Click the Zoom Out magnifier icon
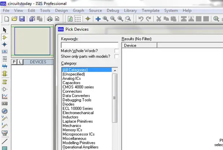This screenshot has width=223, height=150. tap(113, 19)
